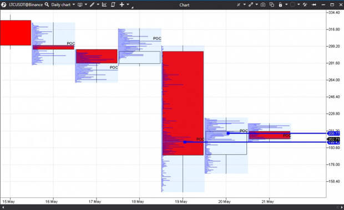This screenshot has height=210, width=344.
Task: Open the ATAS logo main menu
Action: pyautogui.click(x=3, y=4)
